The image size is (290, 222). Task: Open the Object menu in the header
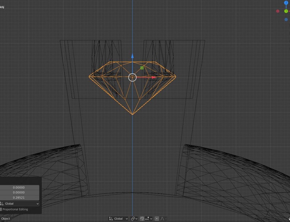point(5,219)
